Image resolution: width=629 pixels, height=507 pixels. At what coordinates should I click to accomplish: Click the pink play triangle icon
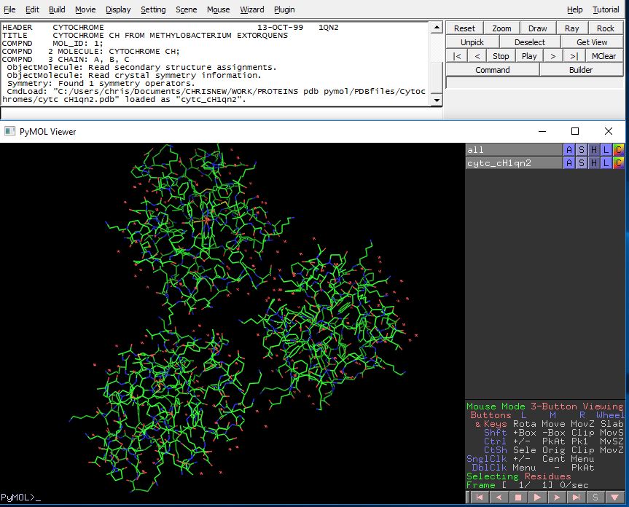[537, 498]
